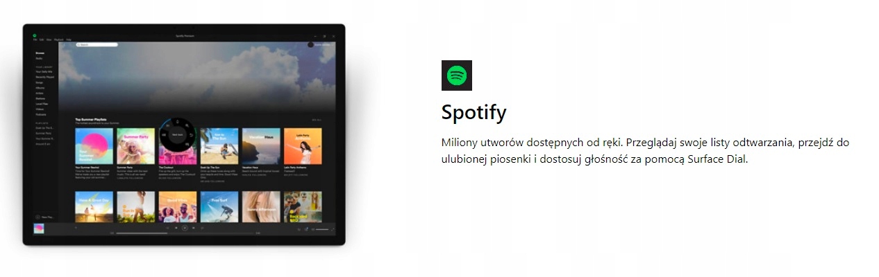Open the Summer Party playlist cover

pyautogui.click(x=136, y=146)
